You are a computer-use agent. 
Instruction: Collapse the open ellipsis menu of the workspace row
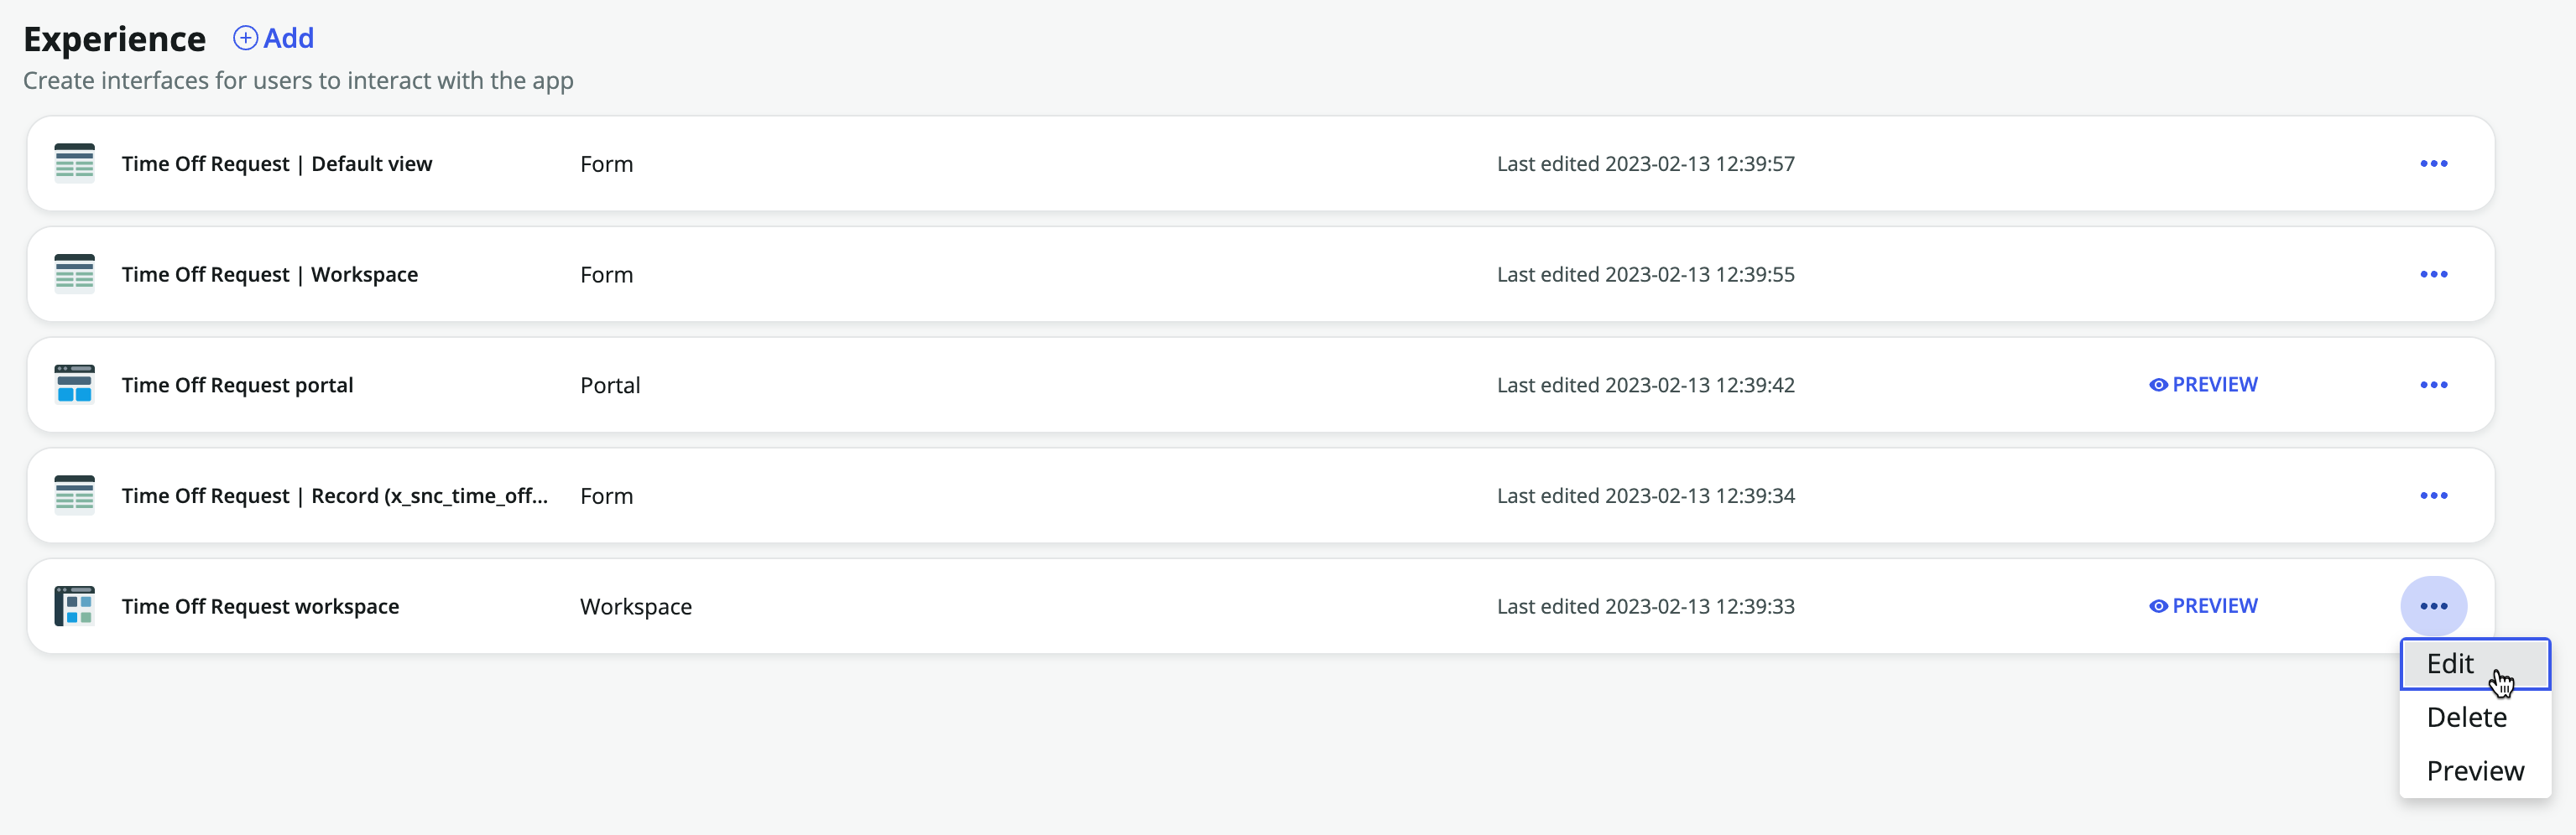pos(2433,606)
